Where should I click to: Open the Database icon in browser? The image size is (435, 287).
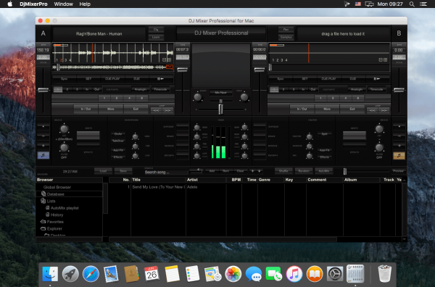point(43,194)
